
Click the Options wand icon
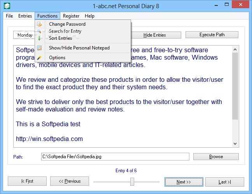tap(39, 58)
